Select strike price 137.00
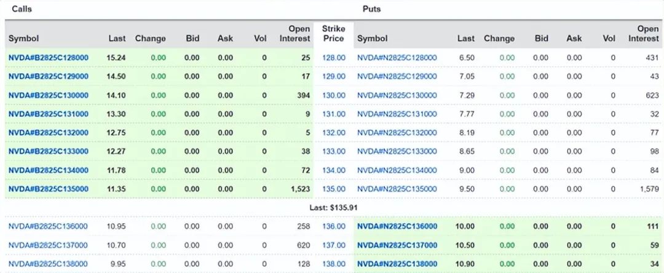 (334, 245)
